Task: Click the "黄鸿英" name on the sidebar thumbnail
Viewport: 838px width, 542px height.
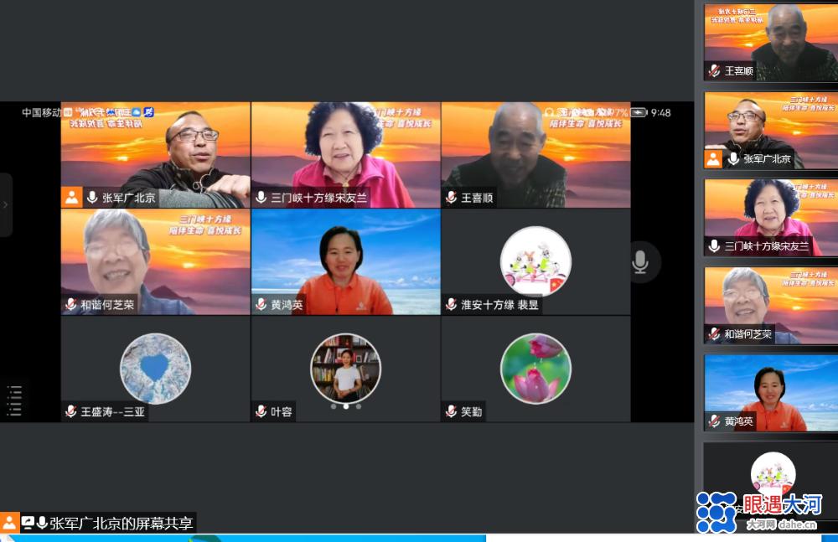Action: click(738, 421)
